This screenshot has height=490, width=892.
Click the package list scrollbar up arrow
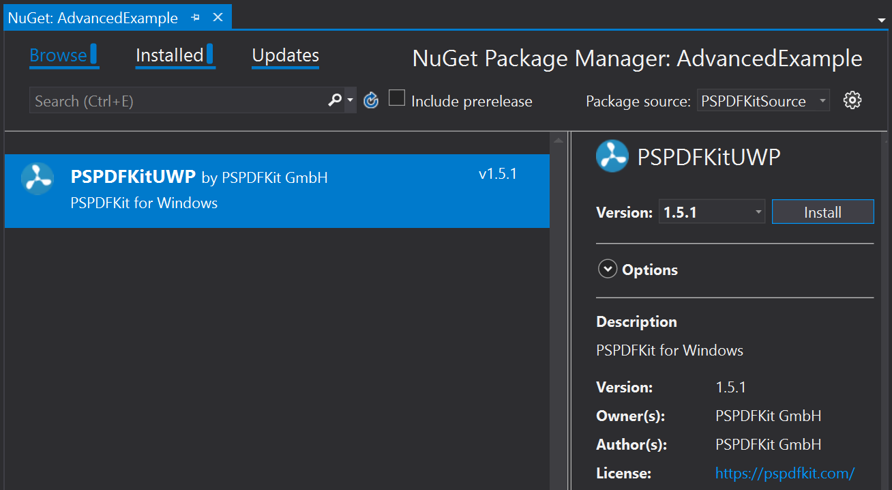(559, 141)
